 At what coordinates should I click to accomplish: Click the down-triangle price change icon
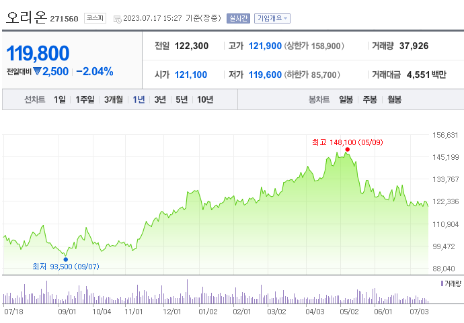37,71
